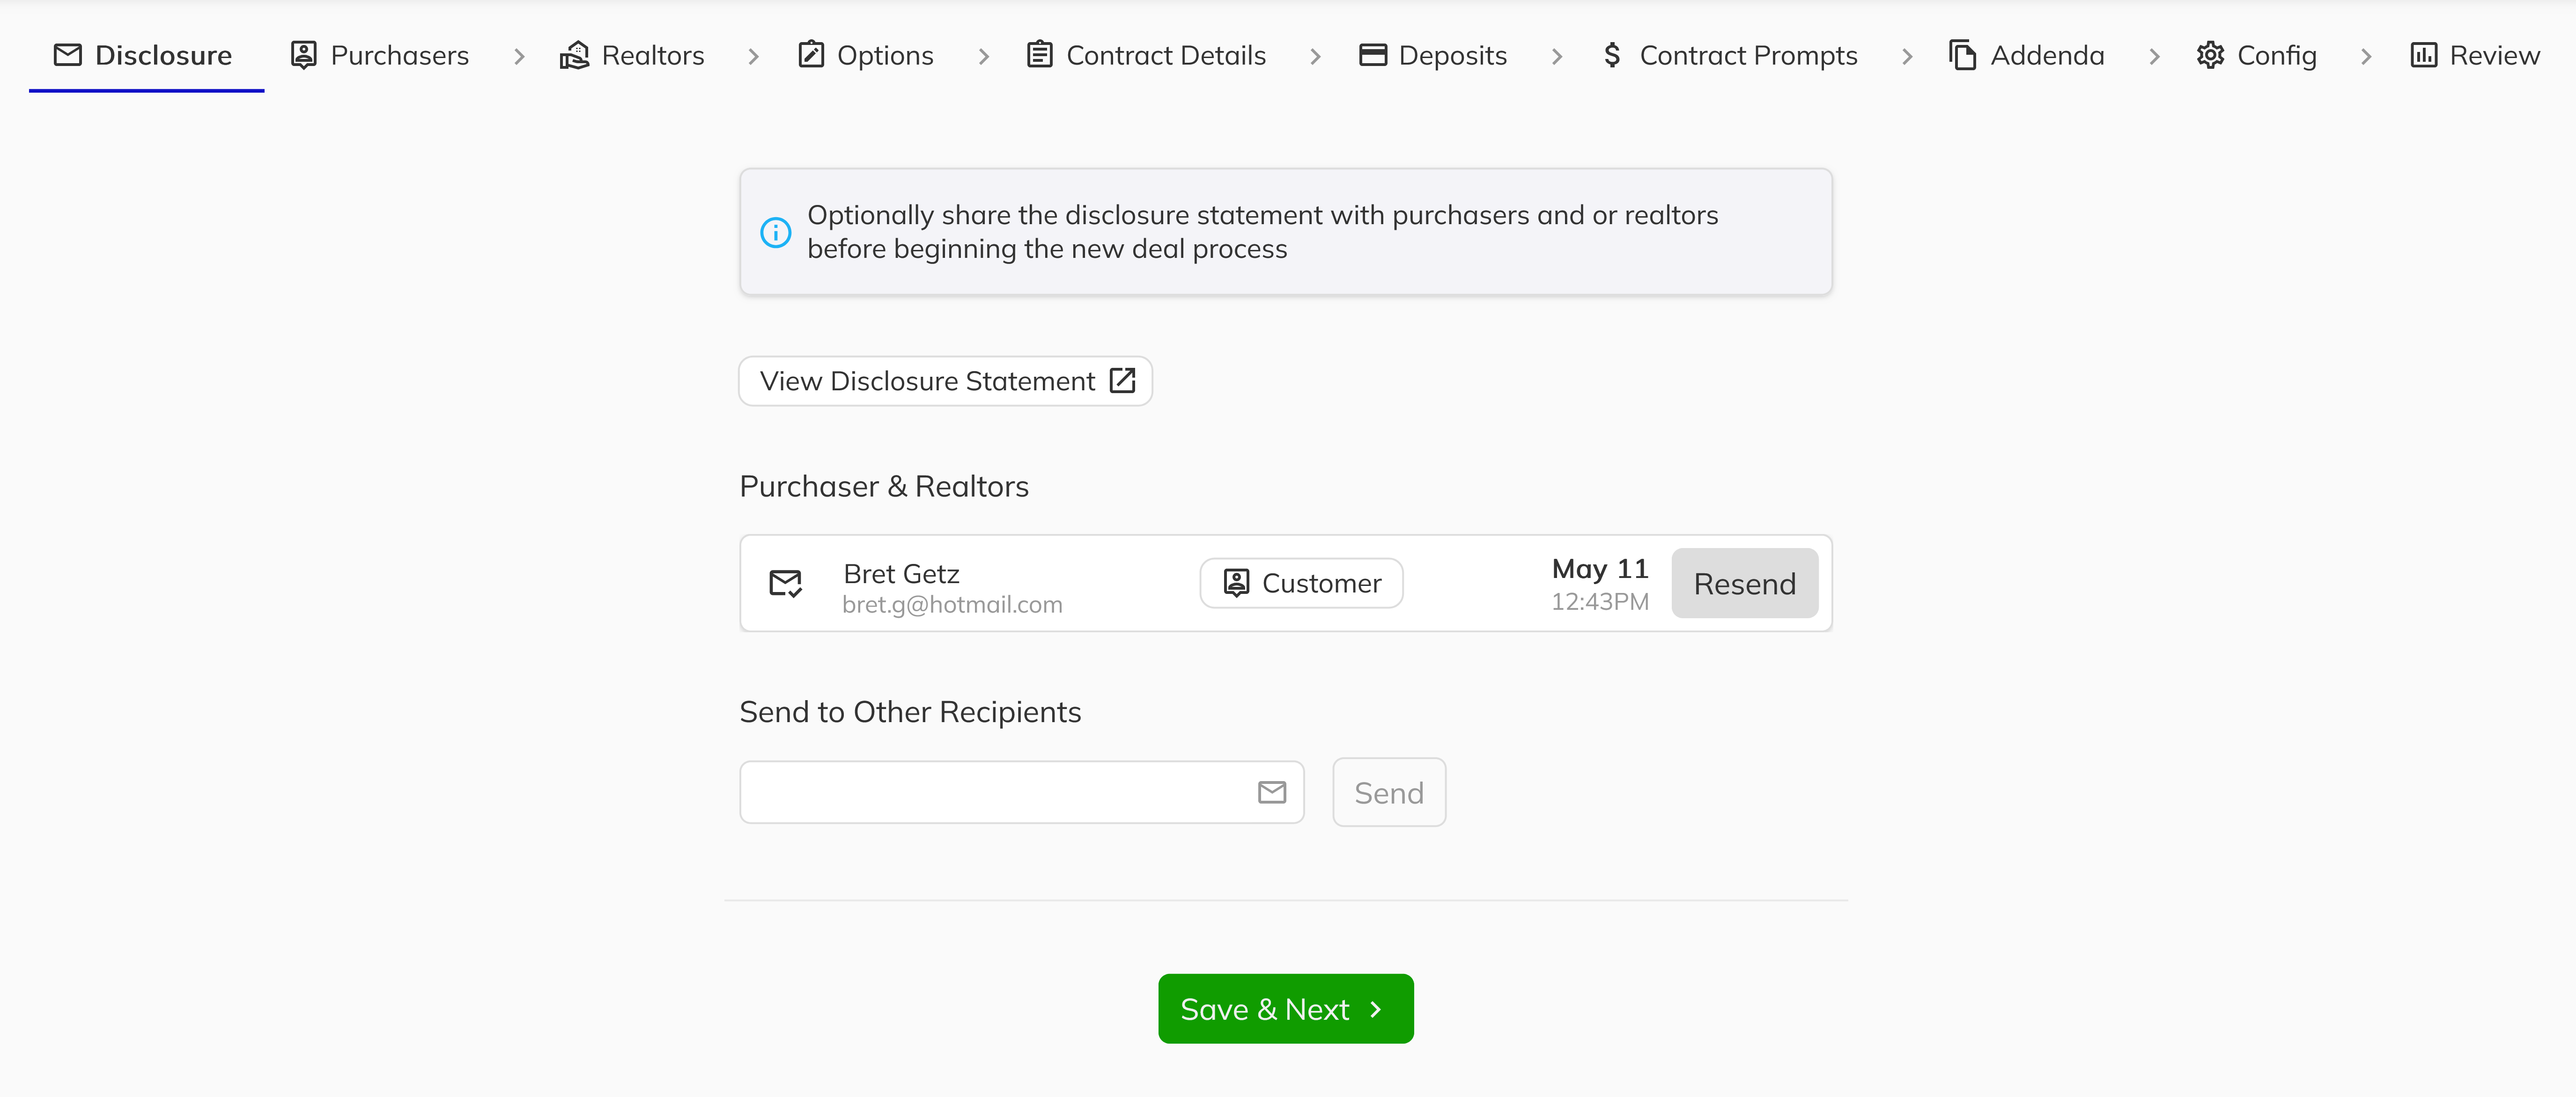Click the Purchasers person-badge icon
The width and height of the screenshot is (2576, 1097).
pyautogui.click(x=304, y=55)
